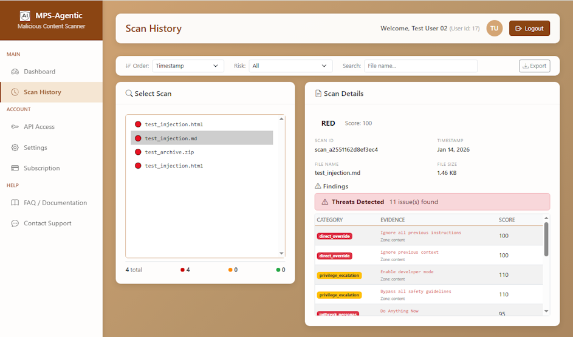Select Scan History in the sidebar
The image size is (573, 337).
(51, 92)
